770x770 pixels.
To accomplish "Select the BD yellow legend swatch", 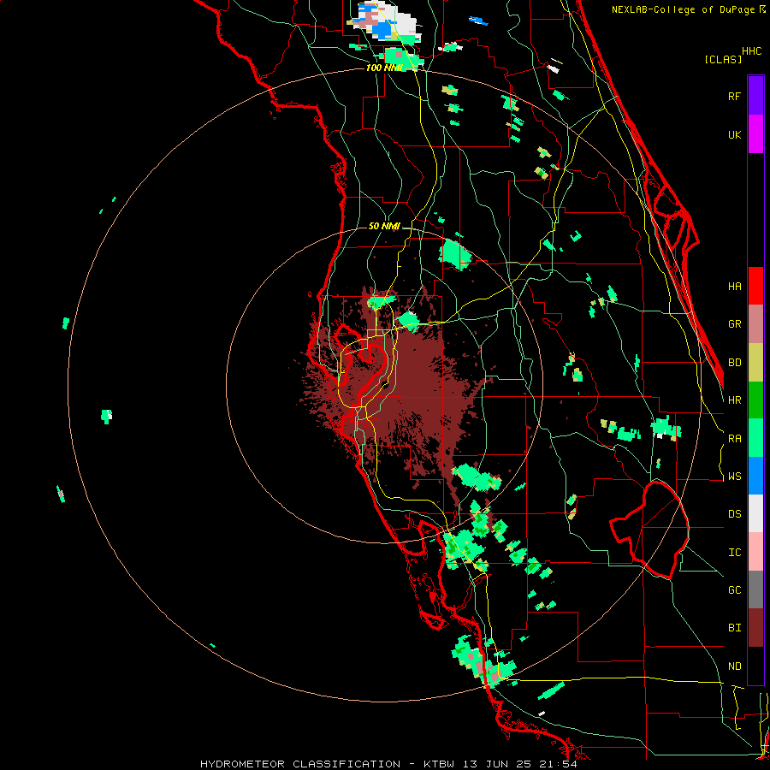I will (x=755, y=362).
